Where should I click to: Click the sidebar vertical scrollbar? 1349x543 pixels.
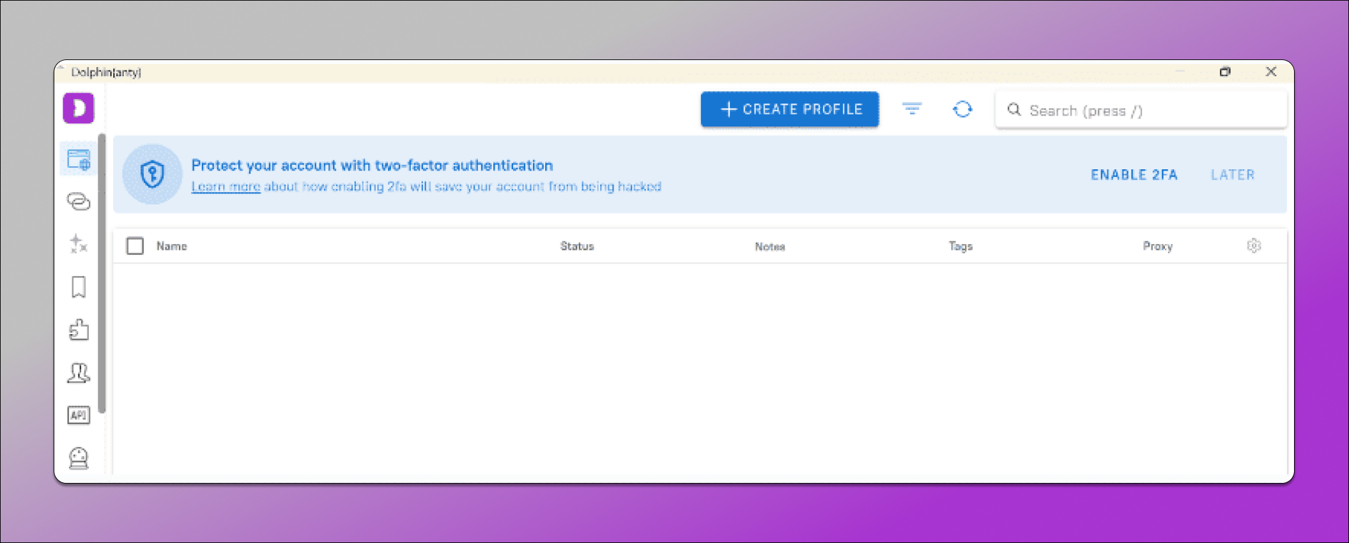102,273
